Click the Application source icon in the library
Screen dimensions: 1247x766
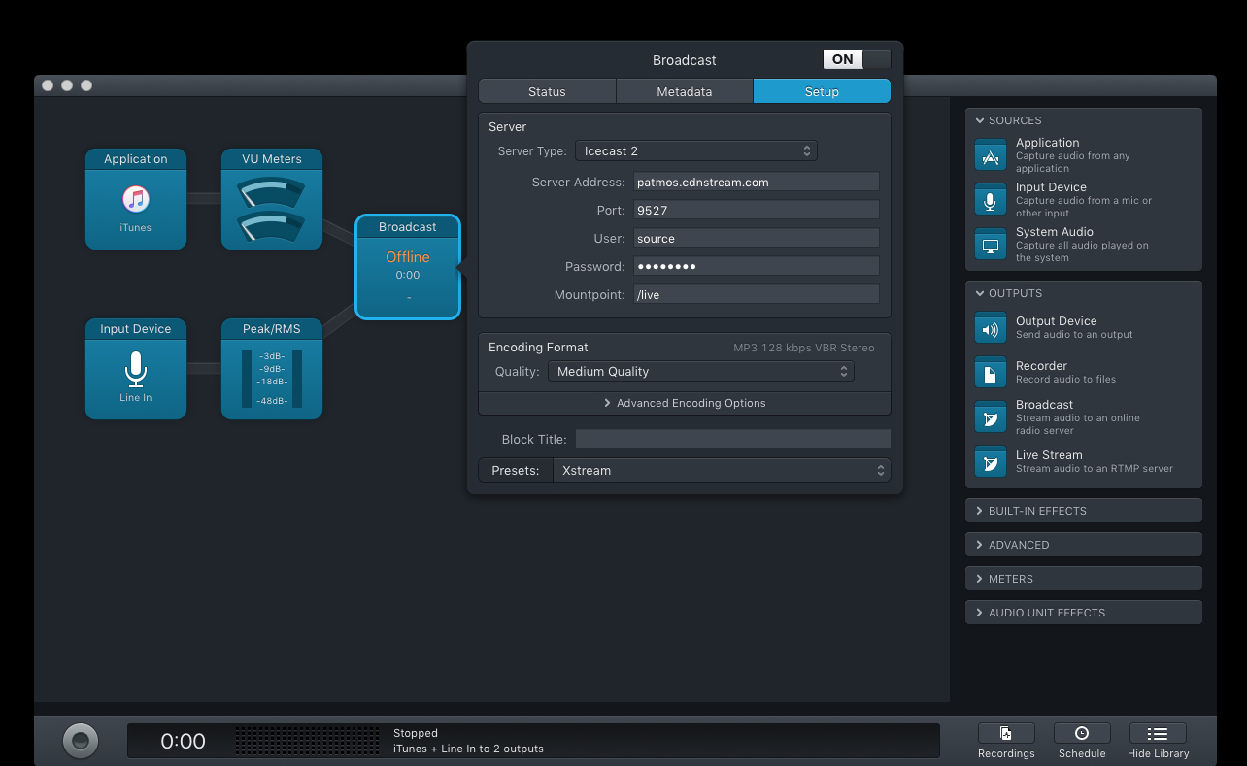pyautogui.click(x=991, y=155)
